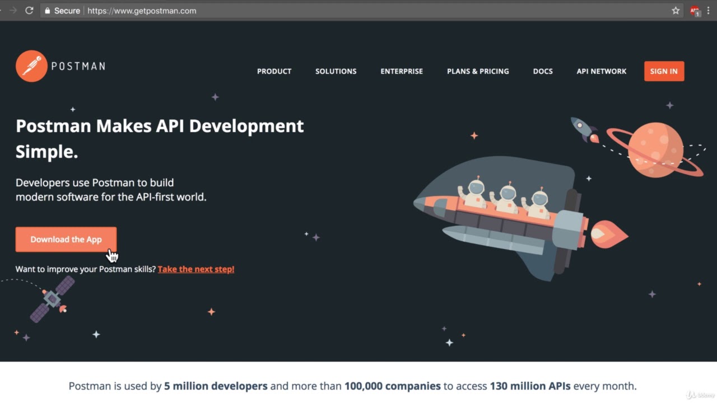Open the PRODUCT menu
The width and height of the screenshot is (717, 403).
click(274, 71)
